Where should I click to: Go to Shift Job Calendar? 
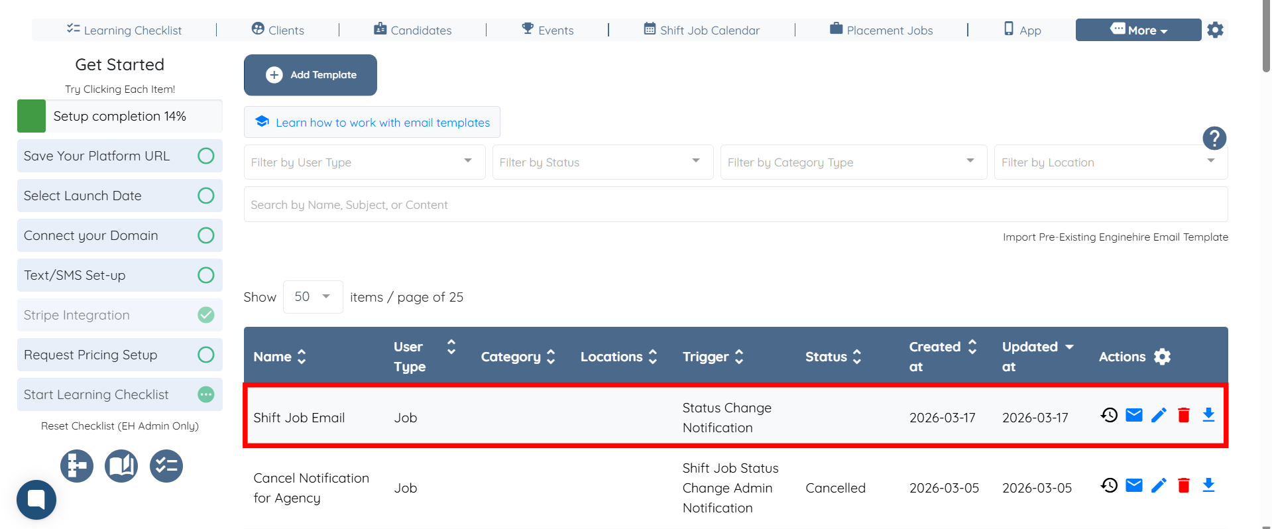click(702, 30)
